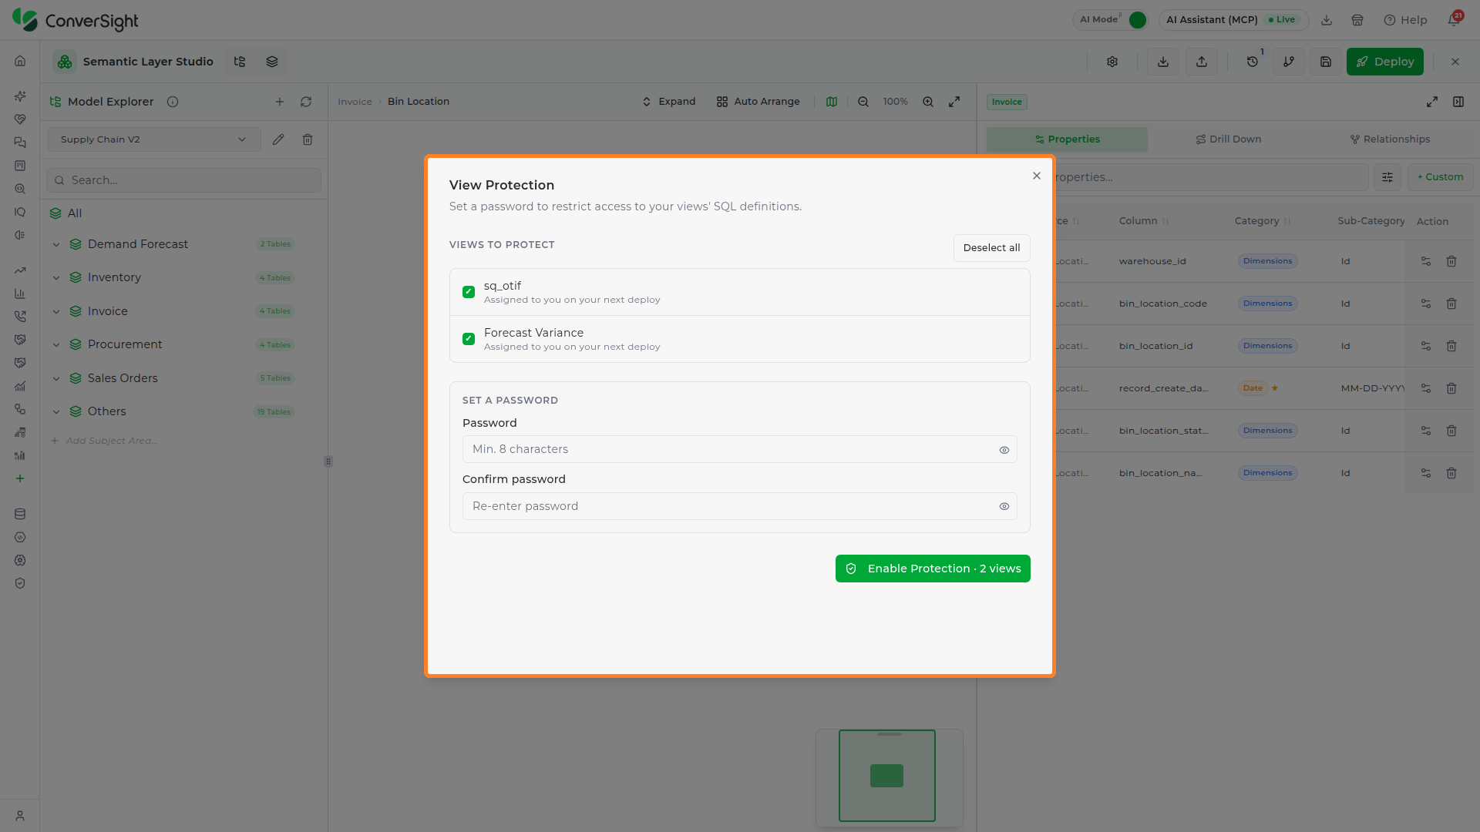Show the Password field text
The image size is (1480, 832).
coord(1004,450)
